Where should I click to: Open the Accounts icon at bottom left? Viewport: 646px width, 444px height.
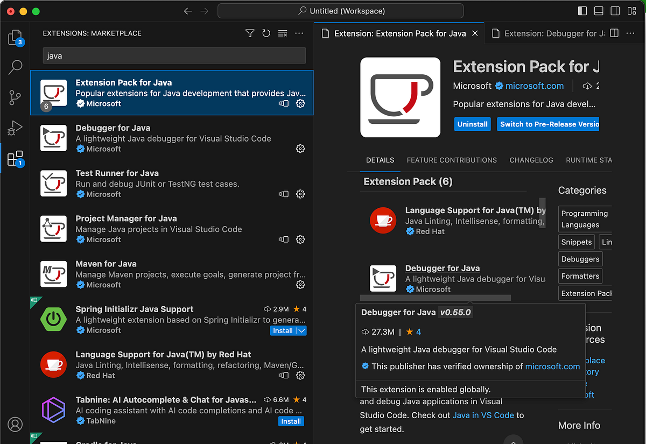tap(15, 424)
